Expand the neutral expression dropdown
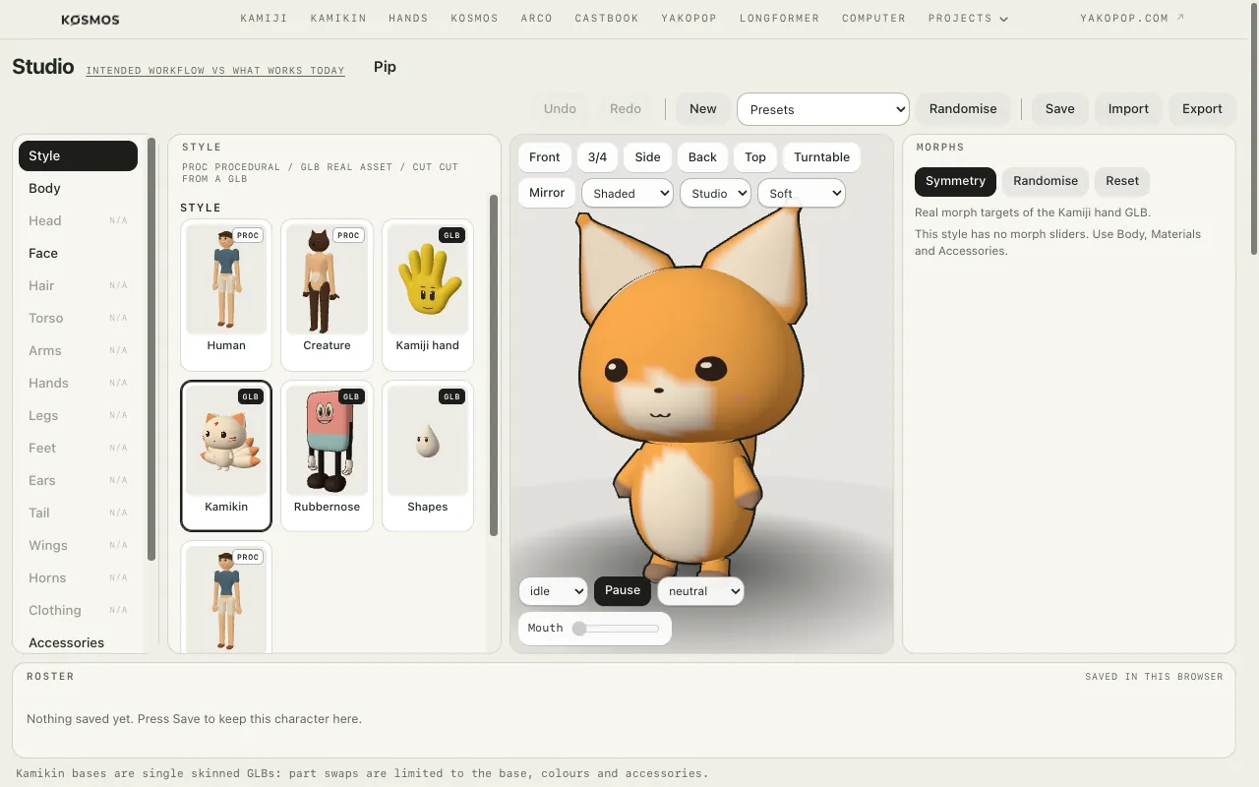 point(700,591)
